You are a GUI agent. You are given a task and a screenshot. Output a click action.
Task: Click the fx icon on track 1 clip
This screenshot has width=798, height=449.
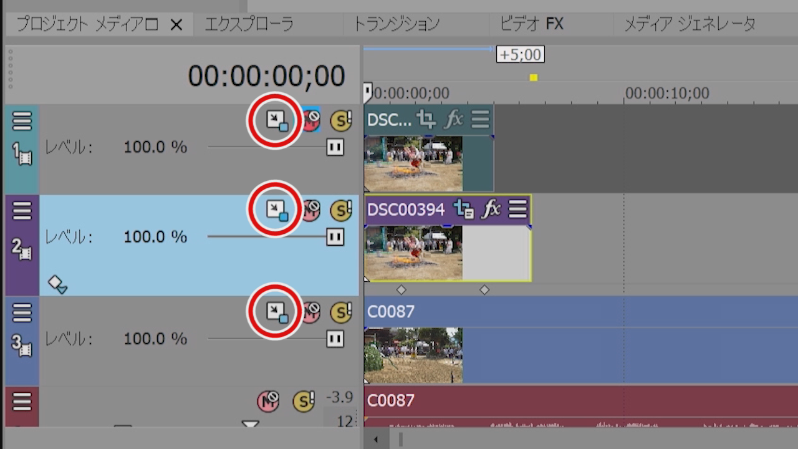(x=453, y=120)
